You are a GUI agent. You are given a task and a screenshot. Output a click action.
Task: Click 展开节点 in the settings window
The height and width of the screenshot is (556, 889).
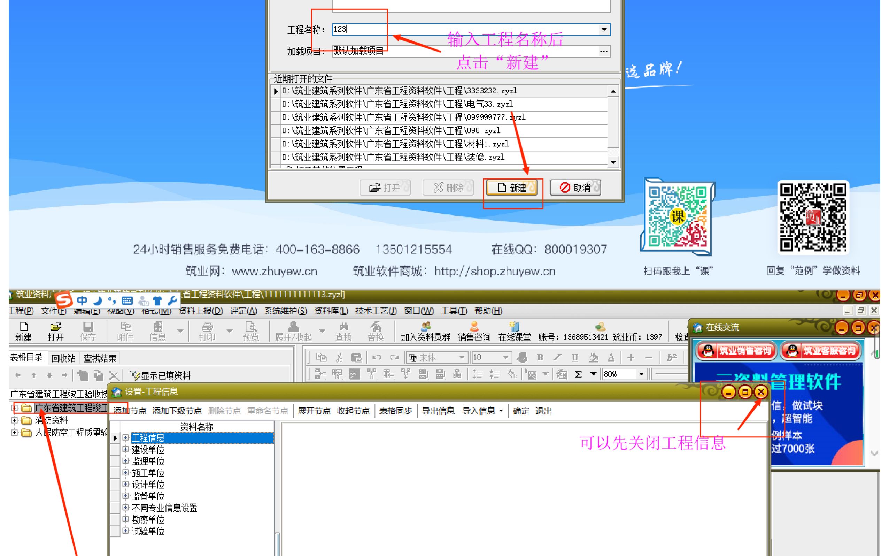pos(314,411)
